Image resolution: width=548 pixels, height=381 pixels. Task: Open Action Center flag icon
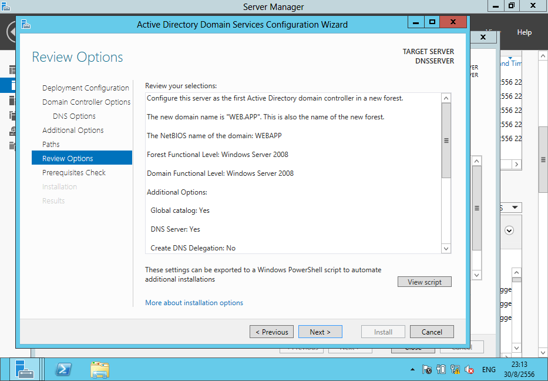point(426,369)
